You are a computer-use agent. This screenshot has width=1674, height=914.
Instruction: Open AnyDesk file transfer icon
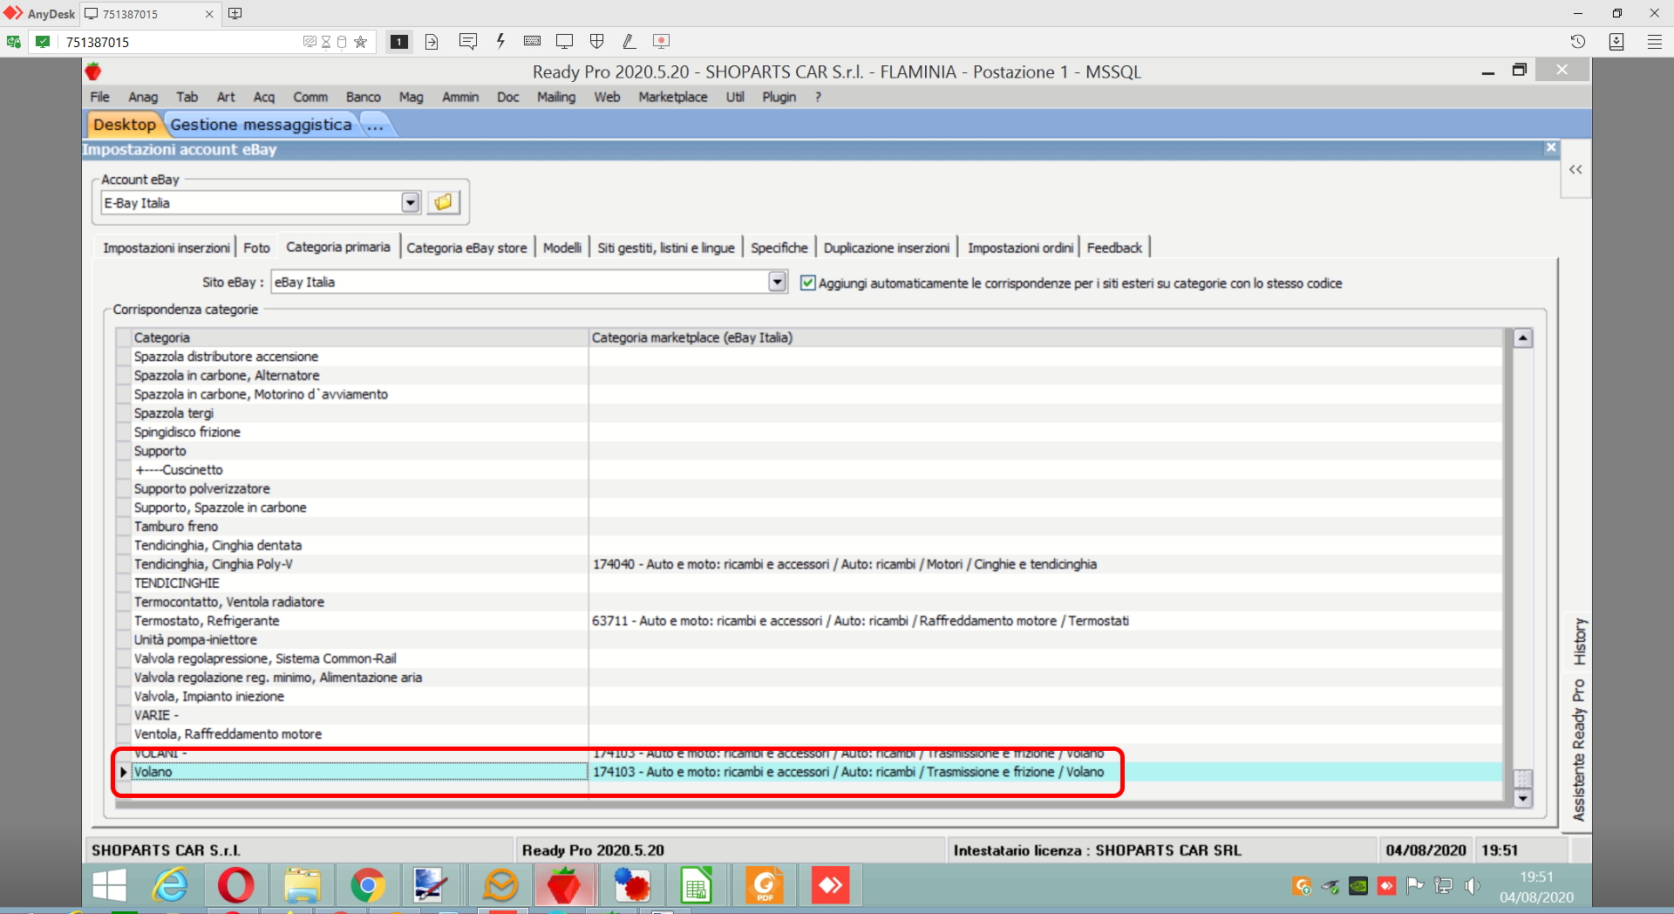tap(432, 42)
